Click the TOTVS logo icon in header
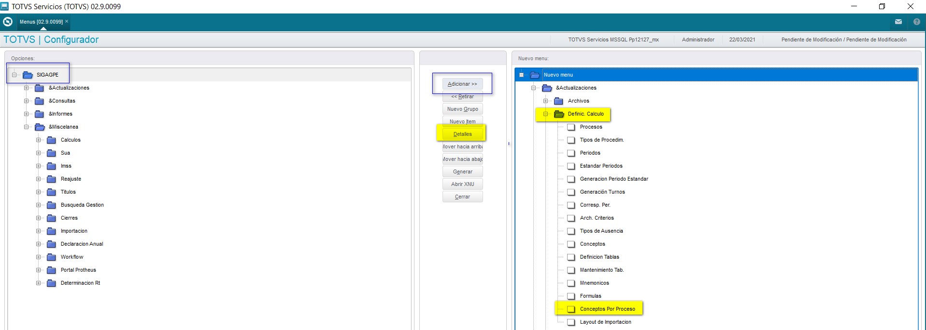 tap(8, 22)
